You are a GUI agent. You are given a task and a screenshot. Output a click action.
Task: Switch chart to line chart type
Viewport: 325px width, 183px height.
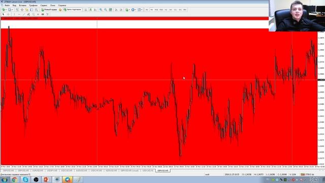coord(95,10)
